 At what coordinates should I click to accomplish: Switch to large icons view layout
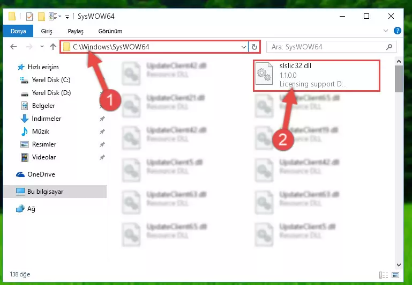click(x=395, y=275)
